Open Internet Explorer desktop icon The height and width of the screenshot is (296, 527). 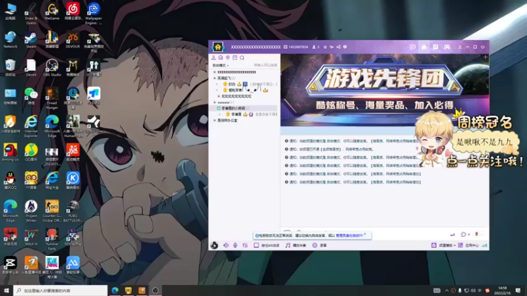(31, 126)
